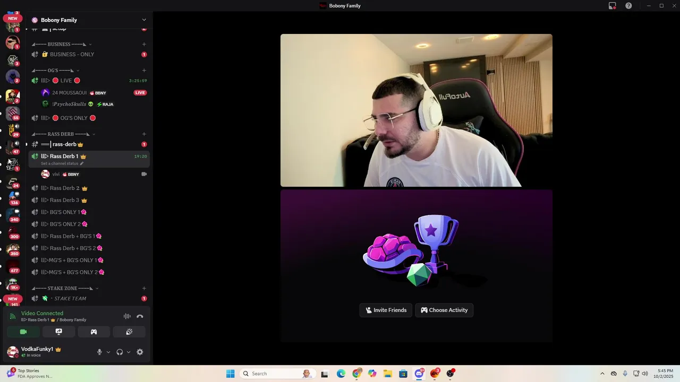Start screen sharing from the voice panel
Viewport: 680px width, 382px height.
tap(59, 332)
